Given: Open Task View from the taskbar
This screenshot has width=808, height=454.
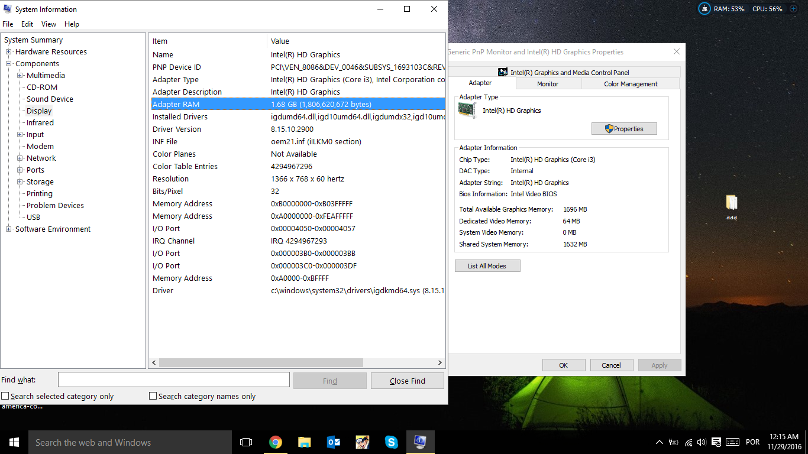Looking at the screenshot, I should tap(246, 442).
